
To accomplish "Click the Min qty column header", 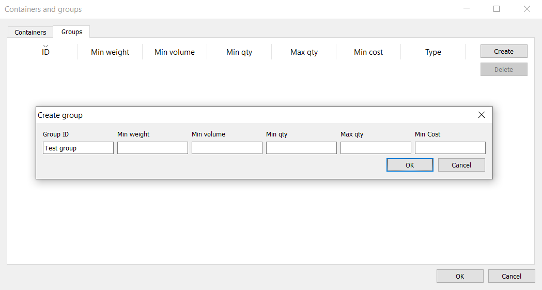I will pos(239,52).
